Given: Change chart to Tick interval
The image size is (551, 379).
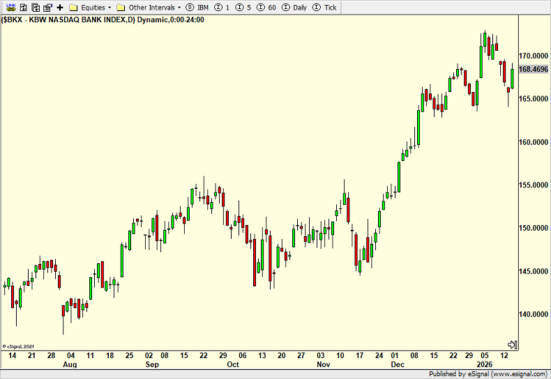Looking at the screenshot, I should (325, 7).
